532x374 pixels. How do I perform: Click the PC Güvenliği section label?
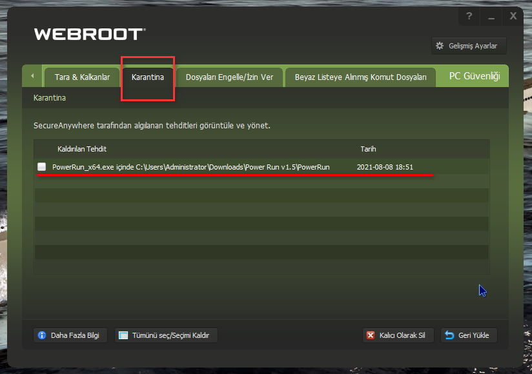[x=475, y=76]
